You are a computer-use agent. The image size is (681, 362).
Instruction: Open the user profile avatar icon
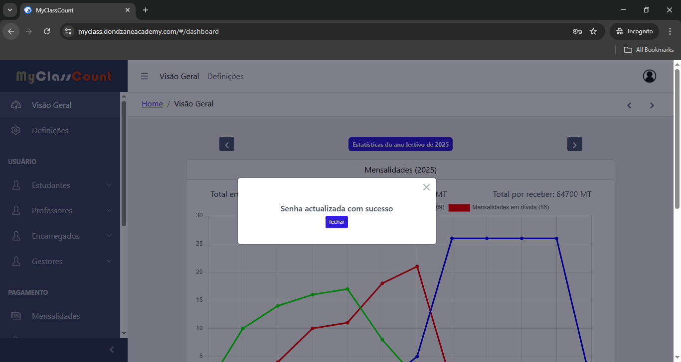point(649,76)
